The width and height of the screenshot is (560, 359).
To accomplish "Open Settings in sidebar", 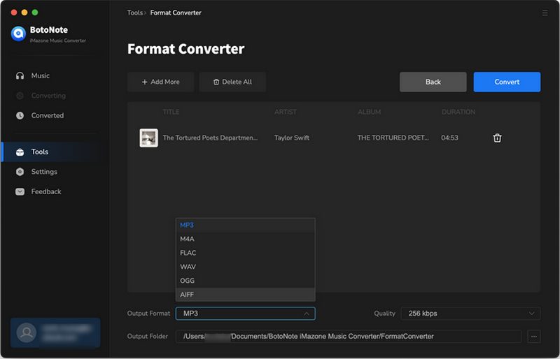I will point(44,172).
